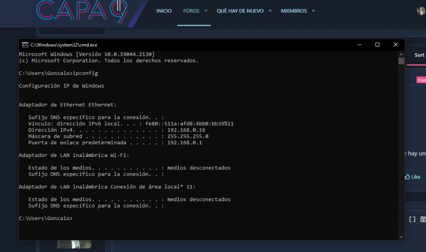The width and height of the screenshot is (426, 252).
Task: Click the brackets icon in editor toolbar
Action: [412, 220]
